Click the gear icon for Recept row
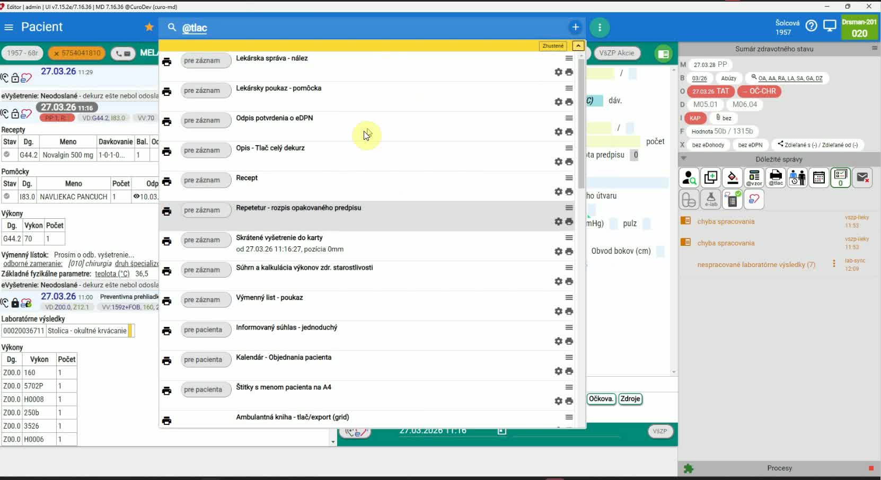 pyautogui.click(x=558, y=192)
